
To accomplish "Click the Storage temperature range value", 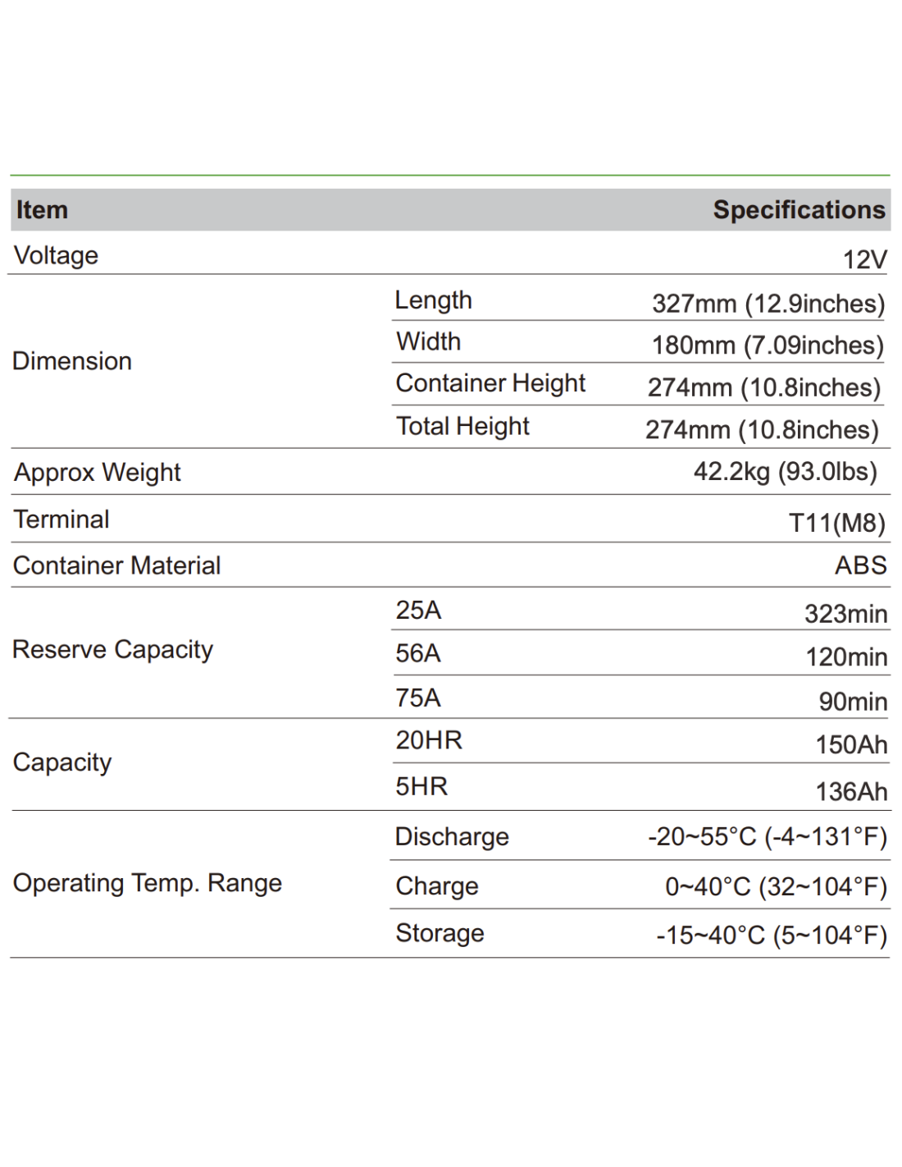I will (x=771, y=936).
